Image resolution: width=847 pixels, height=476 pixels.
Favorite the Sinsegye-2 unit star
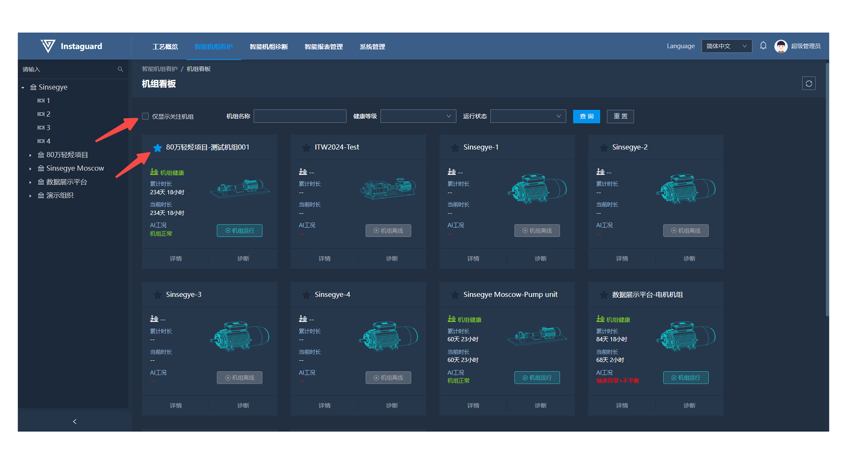[x=603, y=147]
